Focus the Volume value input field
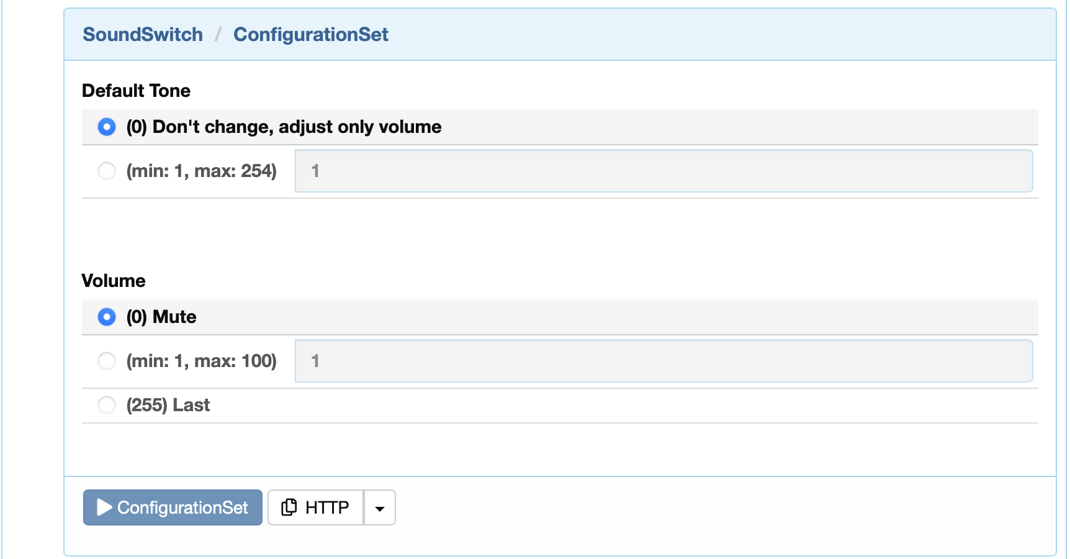Viewport: 1070px width, 559px height. tap(663, 361)
